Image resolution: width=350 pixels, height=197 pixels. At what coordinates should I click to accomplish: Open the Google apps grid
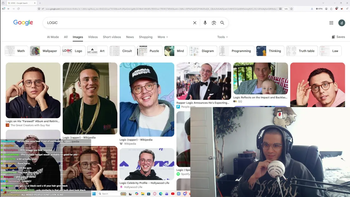(x=331, y=23)
